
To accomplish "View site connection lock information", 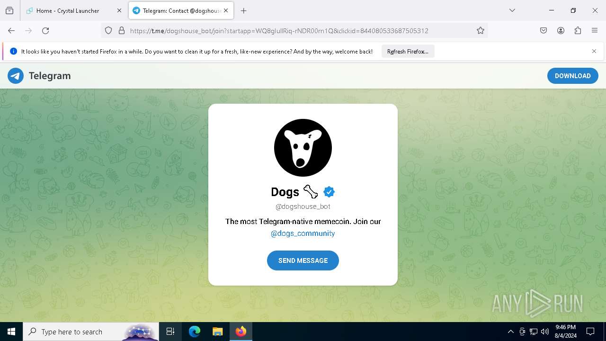I will [122, 31].
